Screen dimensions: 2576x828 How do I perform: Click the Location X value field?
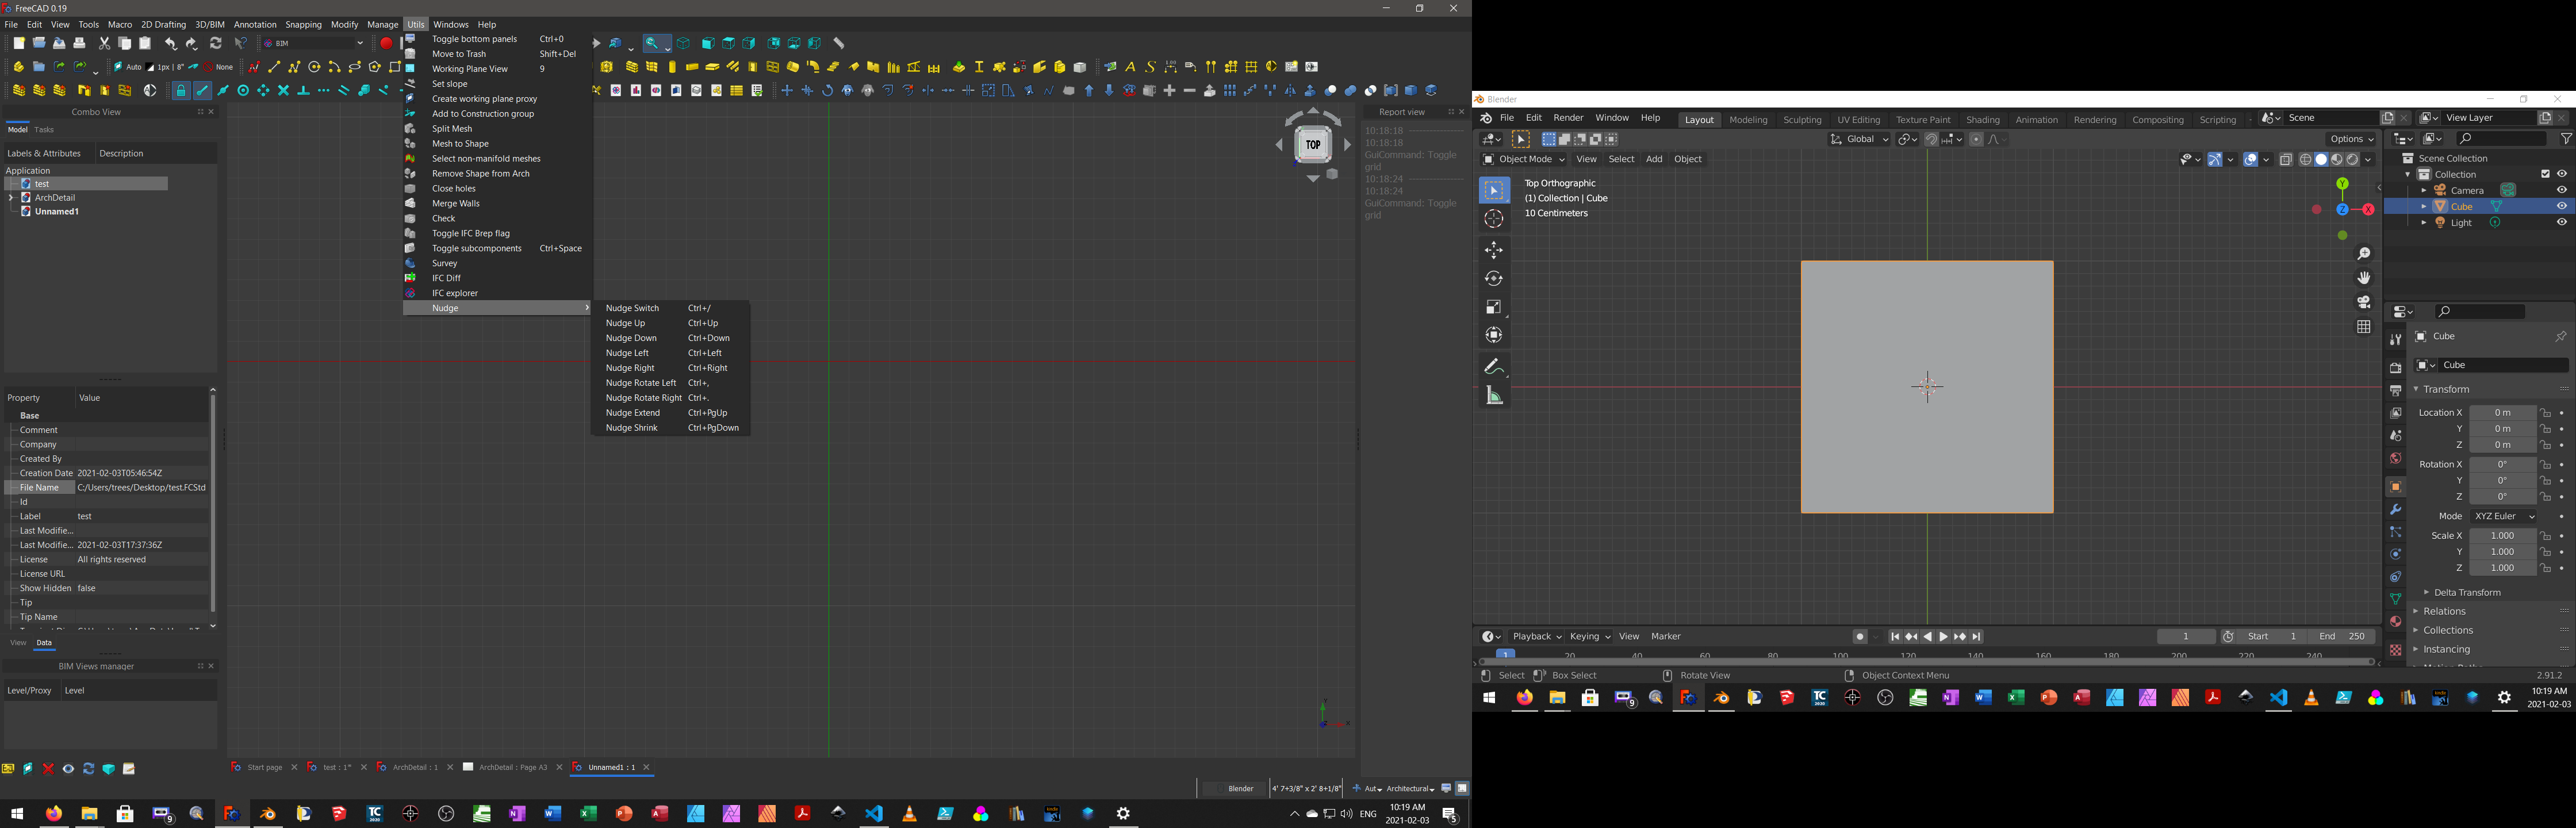[2501, 413]
